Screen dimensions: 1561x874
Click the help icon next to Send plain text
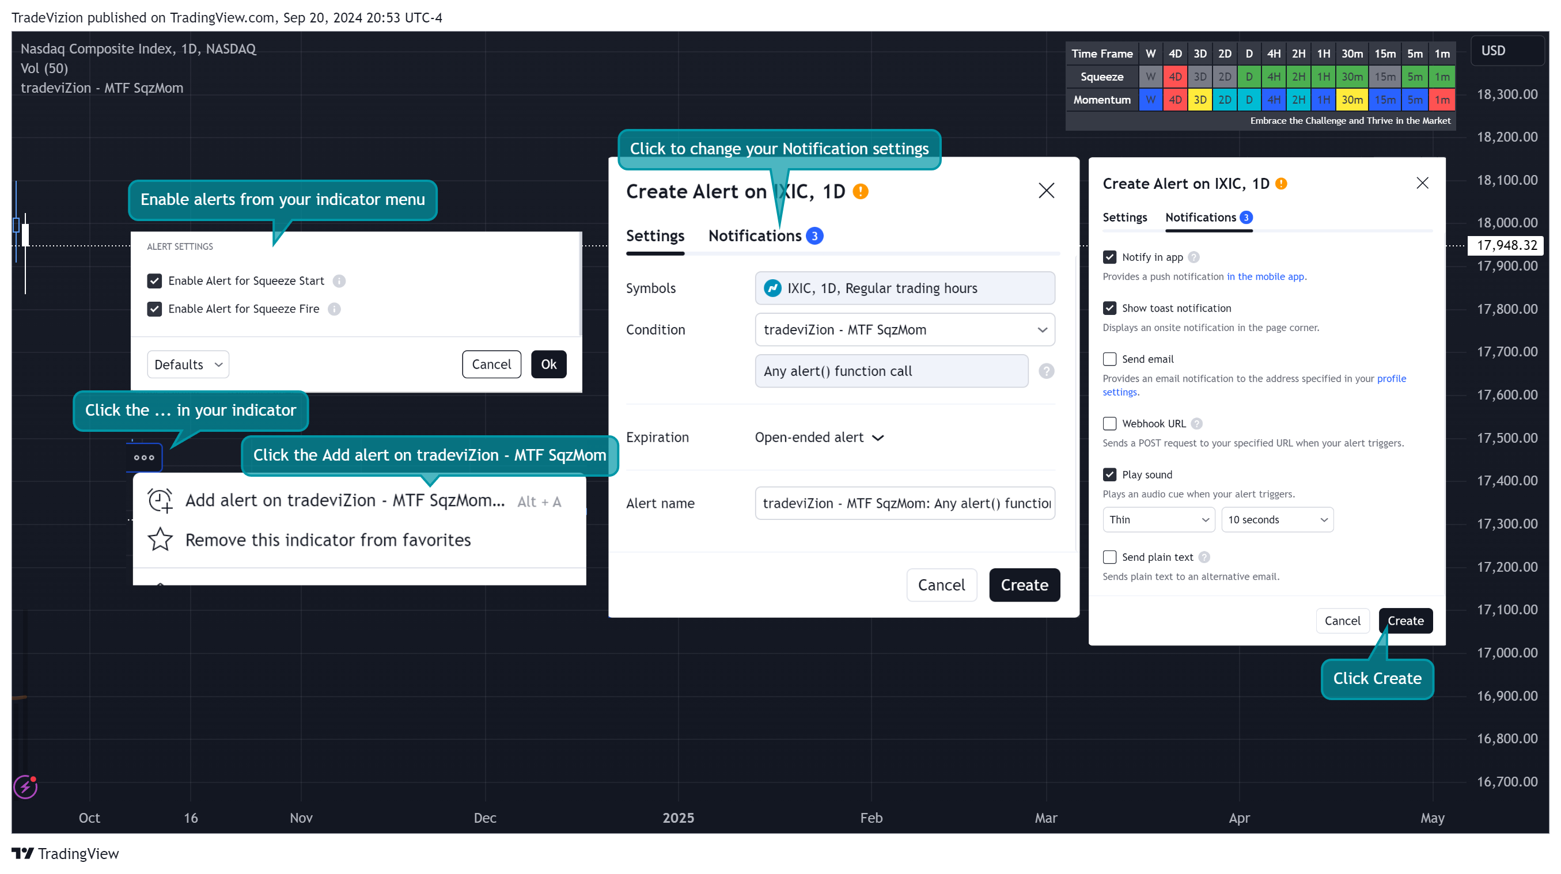(x=1204, y=557)
